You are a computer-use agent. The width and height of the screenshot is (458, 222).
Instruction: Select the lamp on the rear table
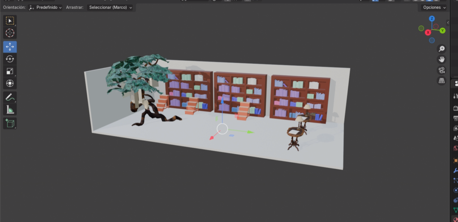click(x=307, y=107)
